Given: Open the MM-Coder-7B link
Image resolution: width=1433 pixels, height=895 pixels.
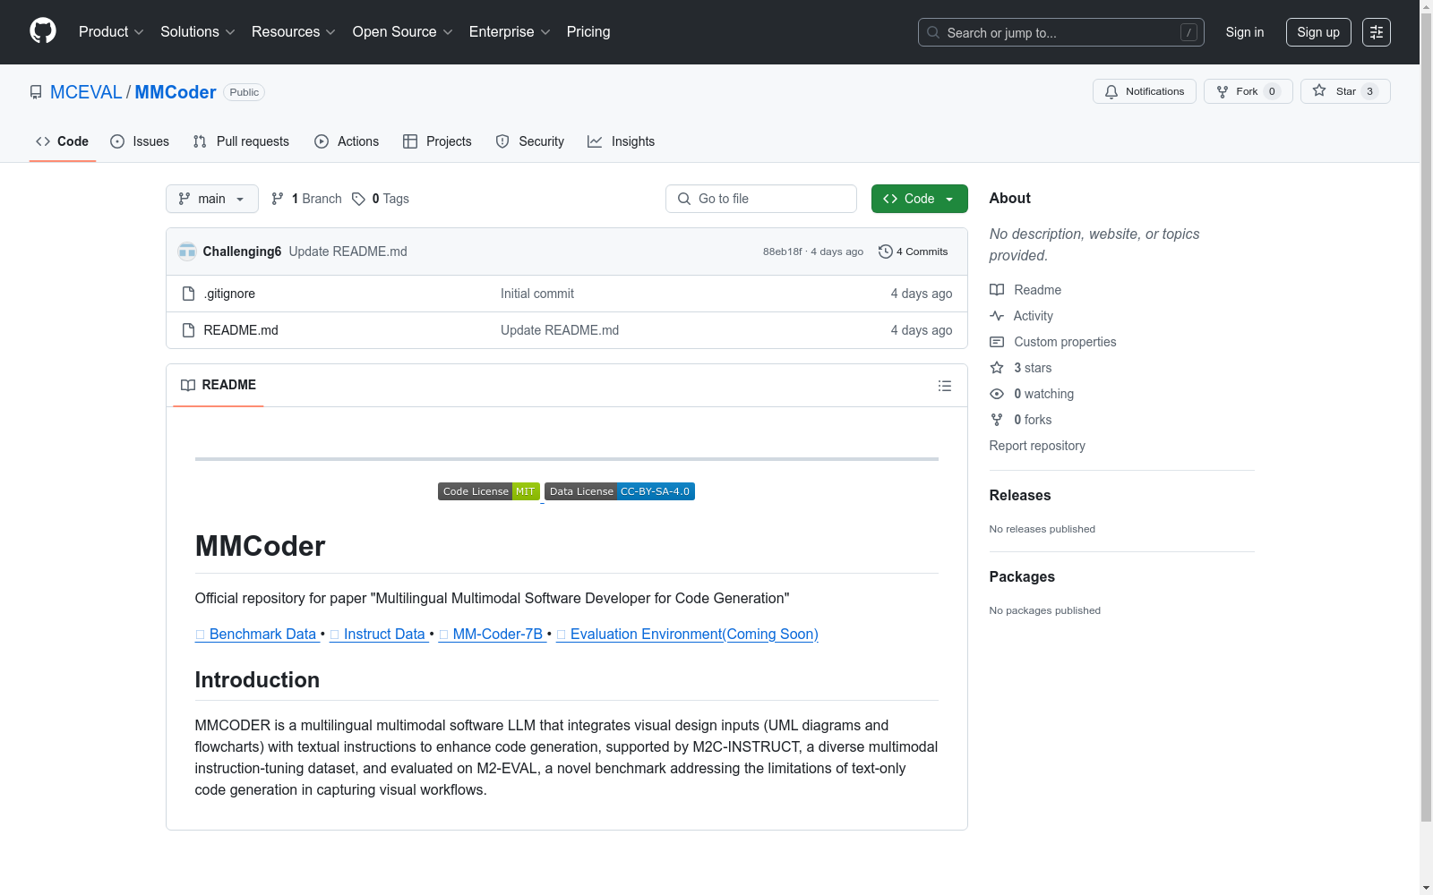Looking at the screenshot, I should 493,634.
